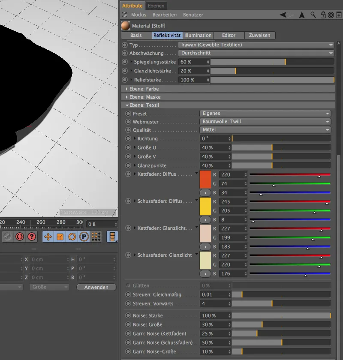Open the Benutzer menu
Viewport: 343px width, 360px height.
tap(193, 15)
